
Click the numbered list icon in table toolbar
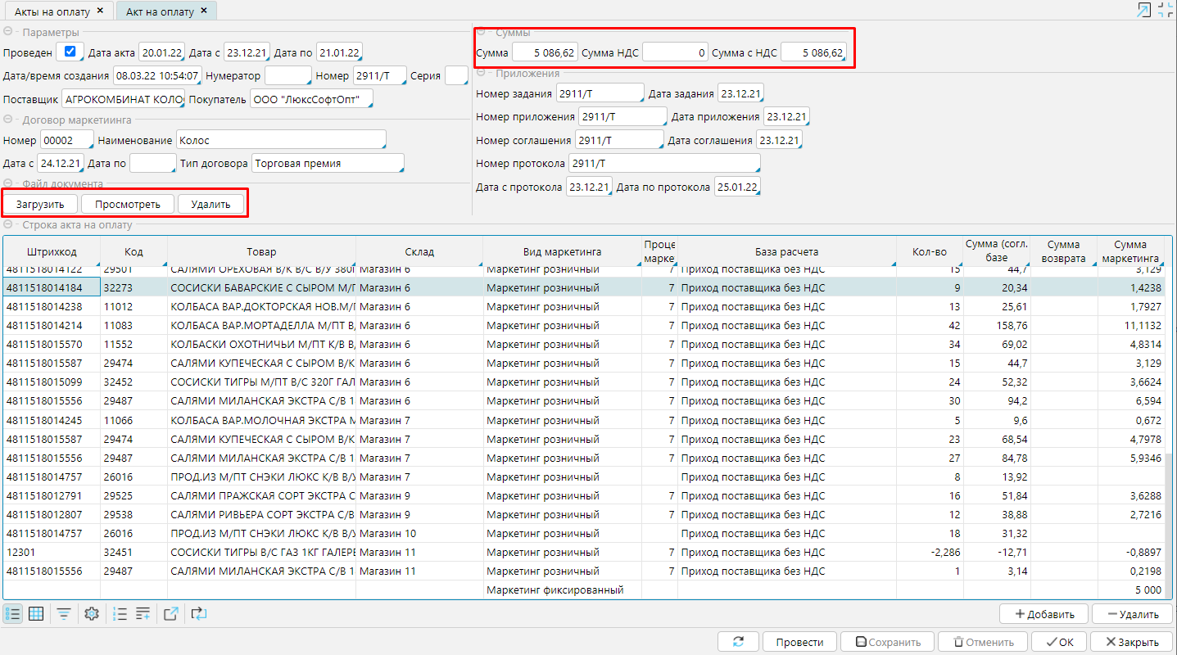click(120, 614)
